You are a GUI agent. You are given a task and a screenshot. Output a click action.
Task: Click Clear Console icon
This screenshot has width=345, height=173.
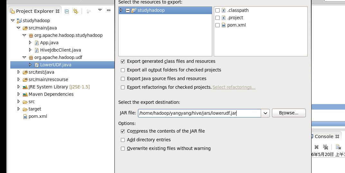pos(338,147)
